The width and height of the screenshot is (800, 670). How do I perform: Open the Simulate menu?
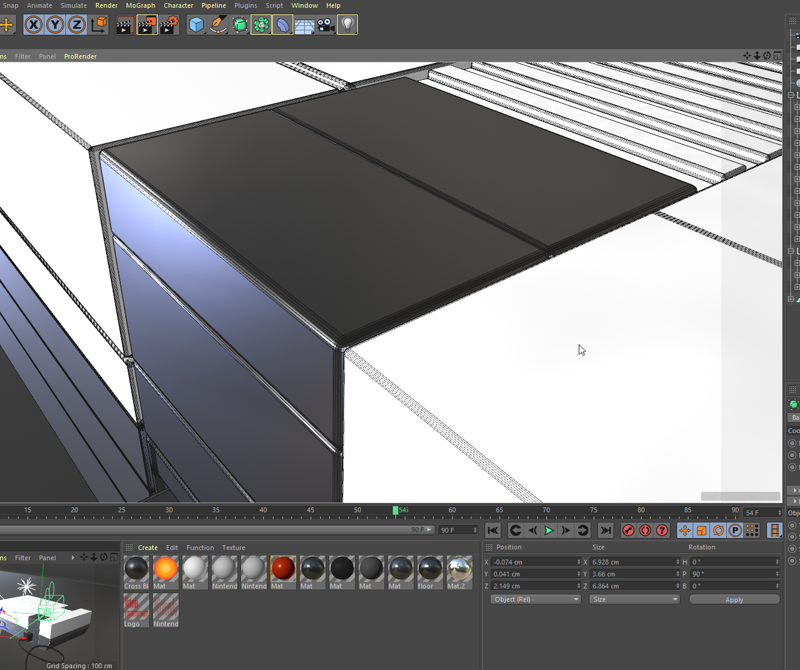pyautogui.click(x=73, y=5)
